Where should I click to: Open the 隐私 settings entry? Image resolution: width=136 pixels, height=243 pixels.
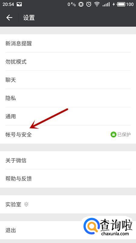68,98
